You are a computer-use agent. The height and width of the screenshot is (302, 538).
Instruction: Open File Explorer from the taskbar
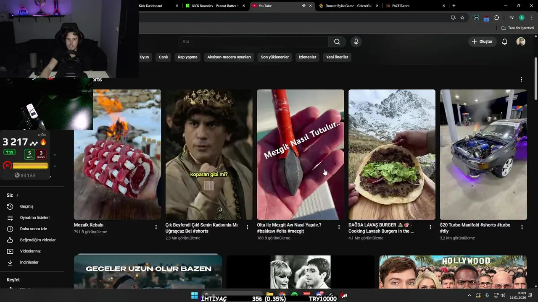click(x=269, y=295)
